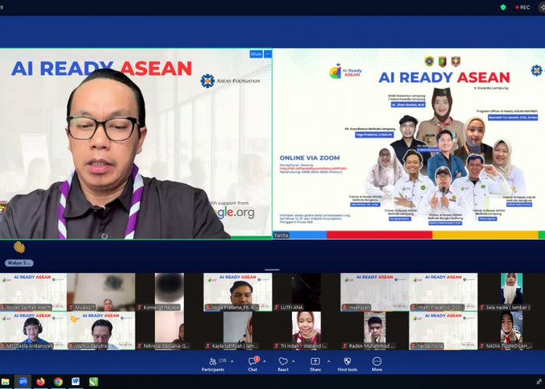The image size is (545, 389).
Task: Expand the arrow beside Chat
Action: [265, 361]
